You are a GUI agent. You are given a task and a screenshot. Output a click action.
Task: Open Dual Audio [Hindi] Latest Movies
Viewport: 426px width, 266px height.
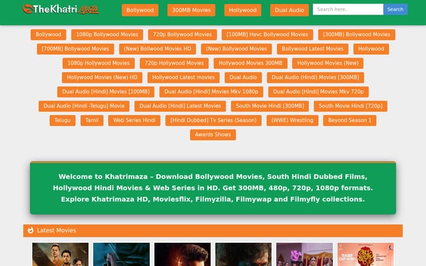[180, 106]
